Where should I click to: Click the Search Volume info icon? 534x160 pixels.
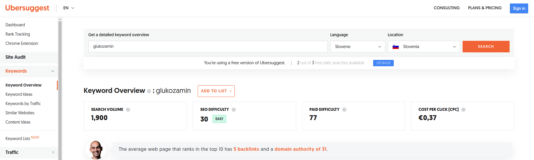(x=128, y=110)
